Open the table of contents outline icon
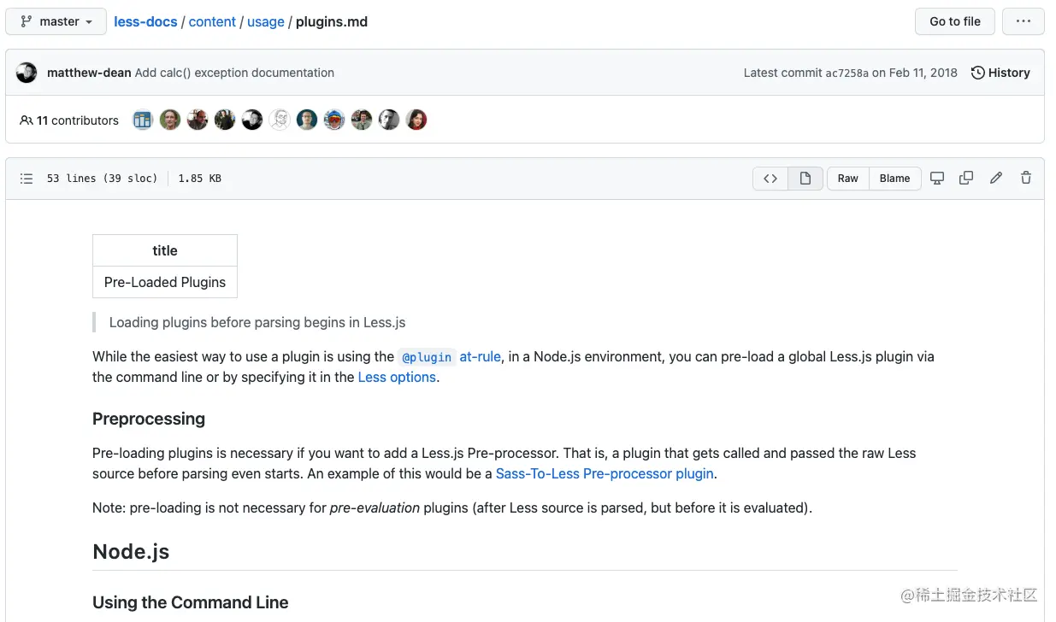 (x=27, y=179)
